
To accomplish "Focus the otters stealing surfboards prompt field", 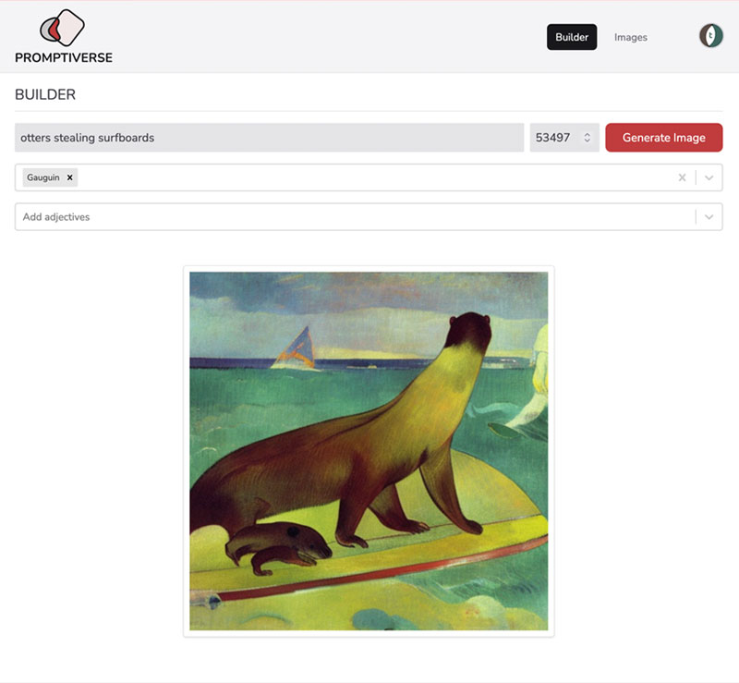I will point(269,138).
